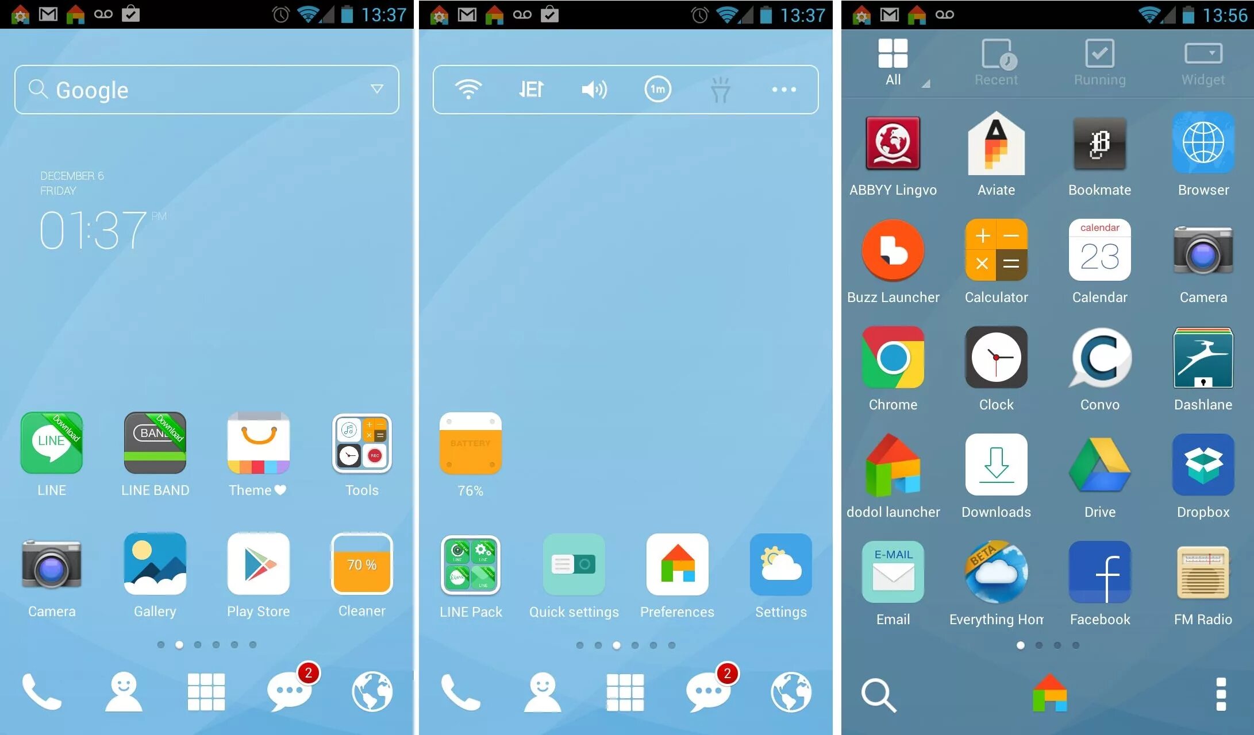Open Facebook app
Viewport: 1254px width, 735px height.
1101,583
